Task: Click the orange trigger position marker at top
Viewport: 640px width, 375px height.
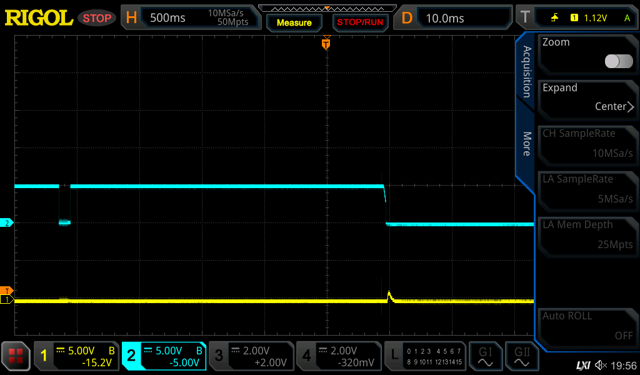Action: click(326, 43)
